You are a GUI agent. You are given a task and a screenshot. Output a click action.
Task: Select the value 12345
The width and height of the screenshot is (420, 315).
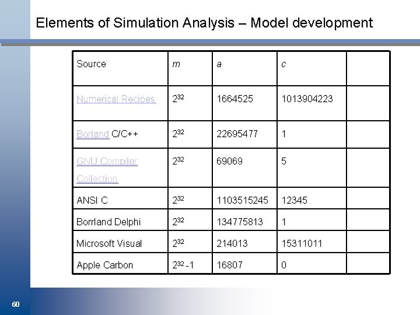[x=294, y=200]
